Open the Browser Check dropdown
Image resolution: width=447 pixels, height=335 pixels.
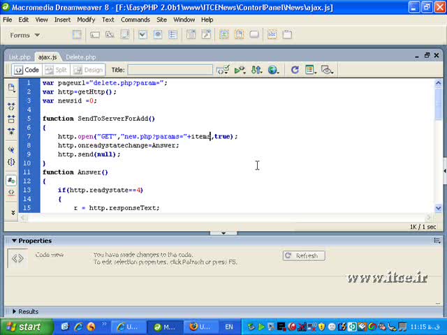point(223,70)
